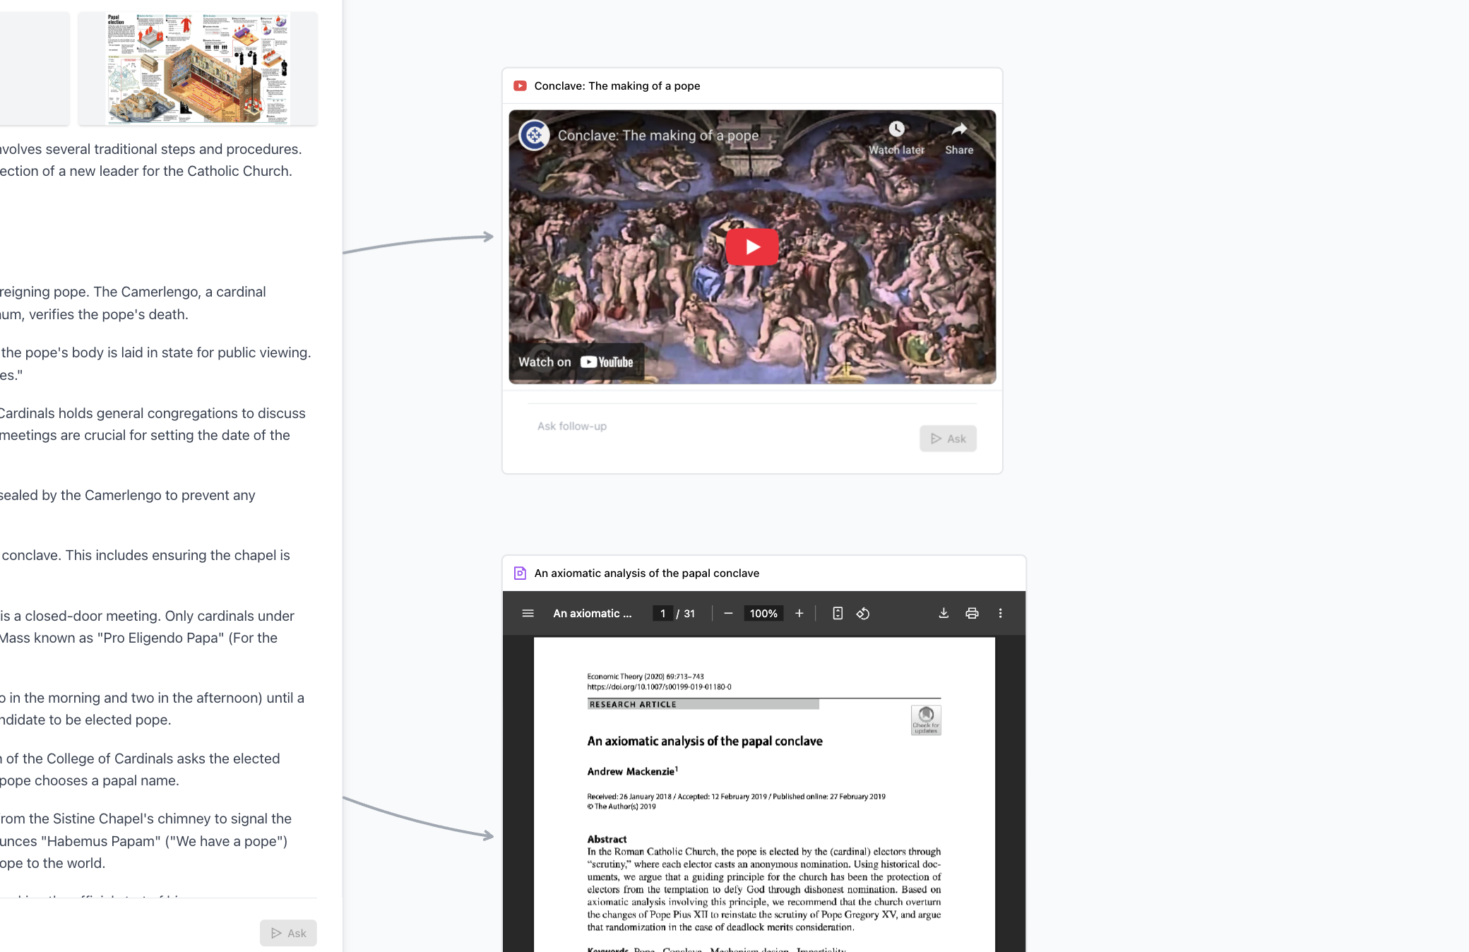Click the Watch later clock icon
The width and height of the screenshot is (1469, 952).
[896, 129]
